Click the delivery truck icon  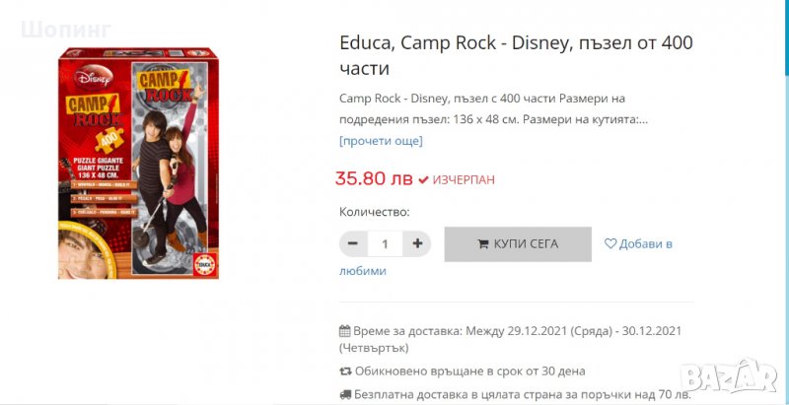345,395
